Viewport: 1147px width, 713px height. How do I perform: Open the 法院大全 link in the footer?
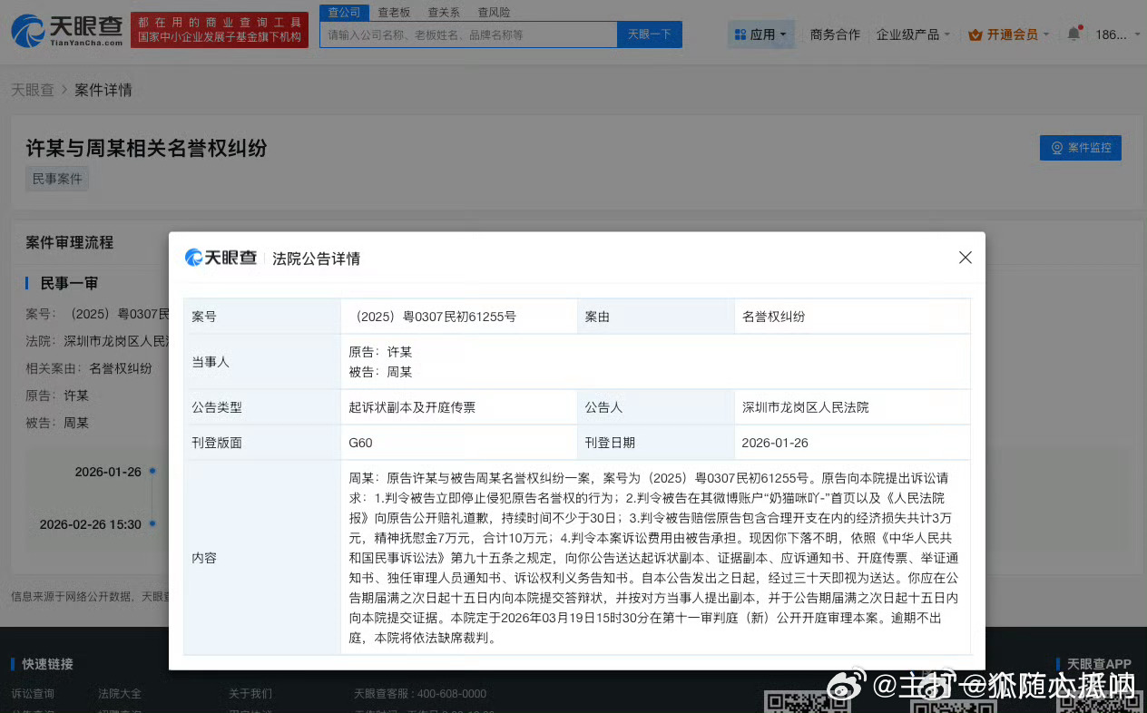122,692
